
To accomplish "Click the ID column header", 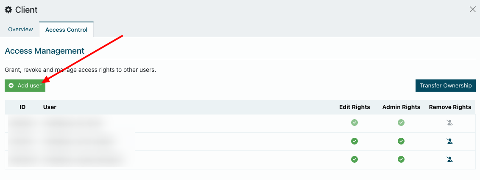I will tap(22, 107).
